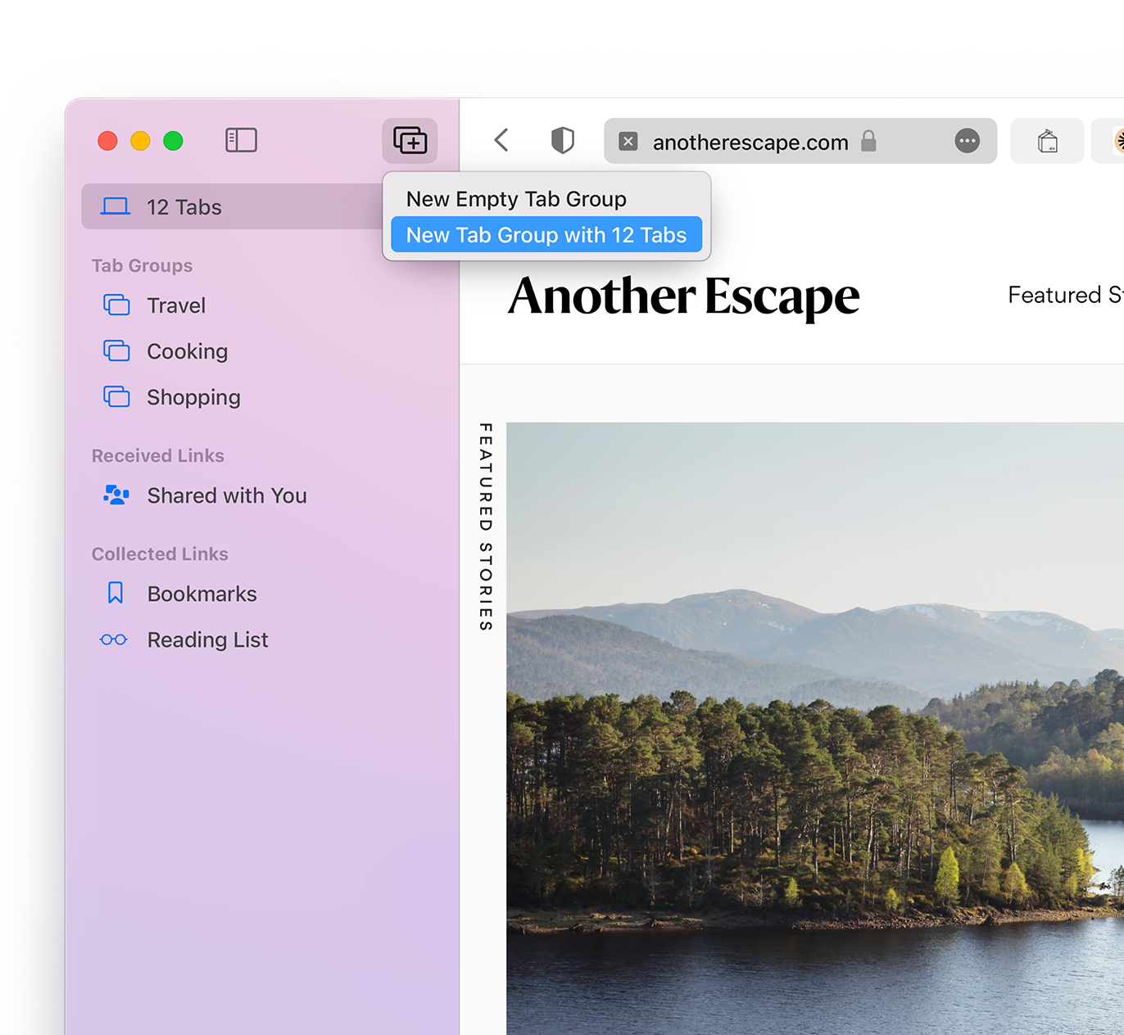Click the extension icon in address bar
1124x1035 pixels.
[628, 142]
